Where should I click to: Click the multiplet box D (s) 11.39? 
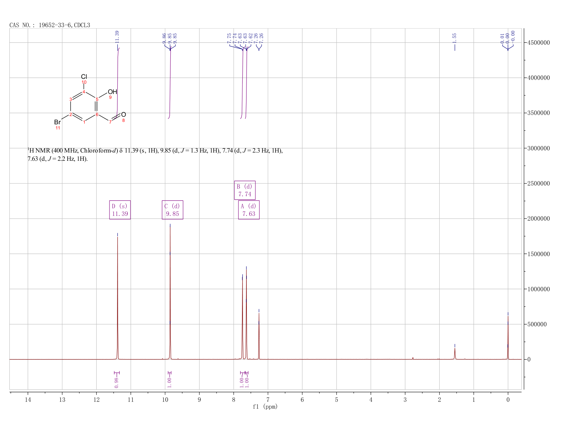coord(120,210)
